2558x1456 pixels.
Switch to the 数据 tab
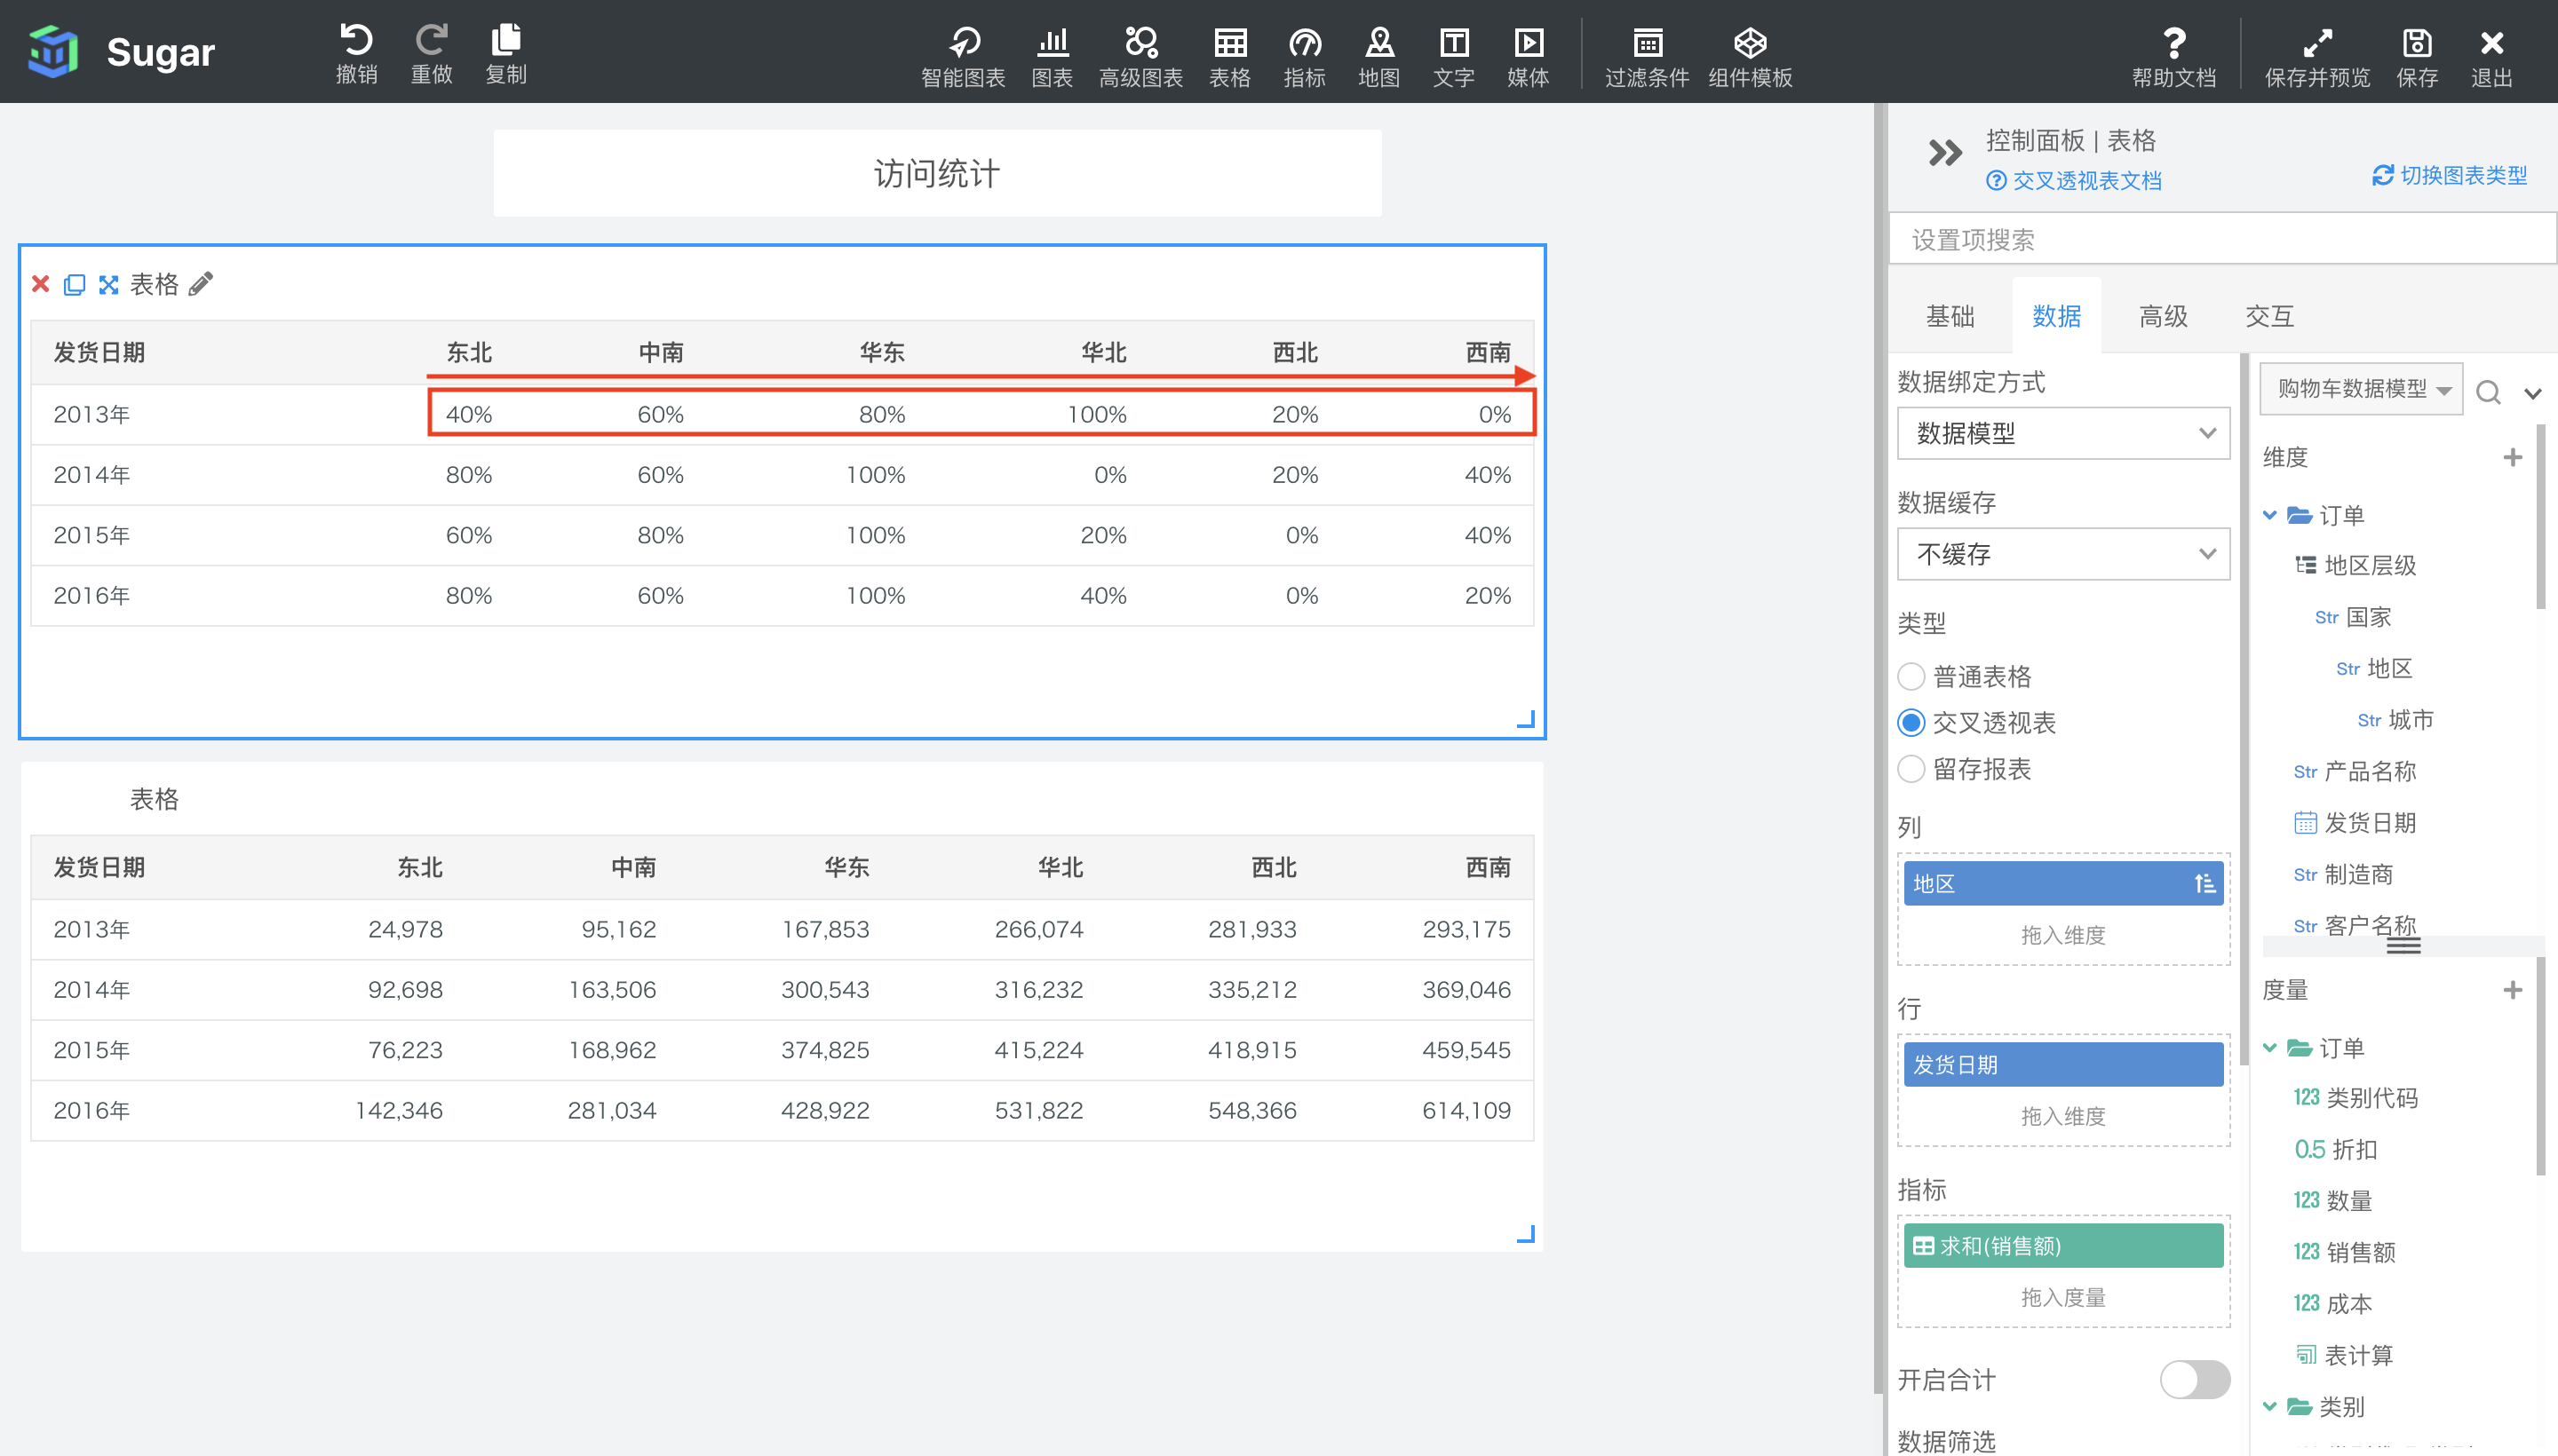(x=2056, y=317)
